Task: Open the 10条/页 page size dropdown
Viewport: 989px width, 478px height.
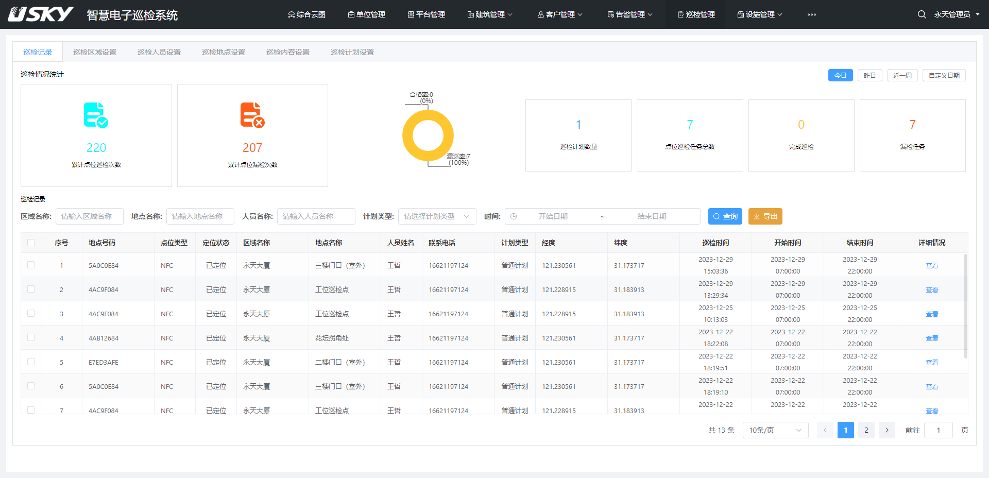Action: pos(775,430)
